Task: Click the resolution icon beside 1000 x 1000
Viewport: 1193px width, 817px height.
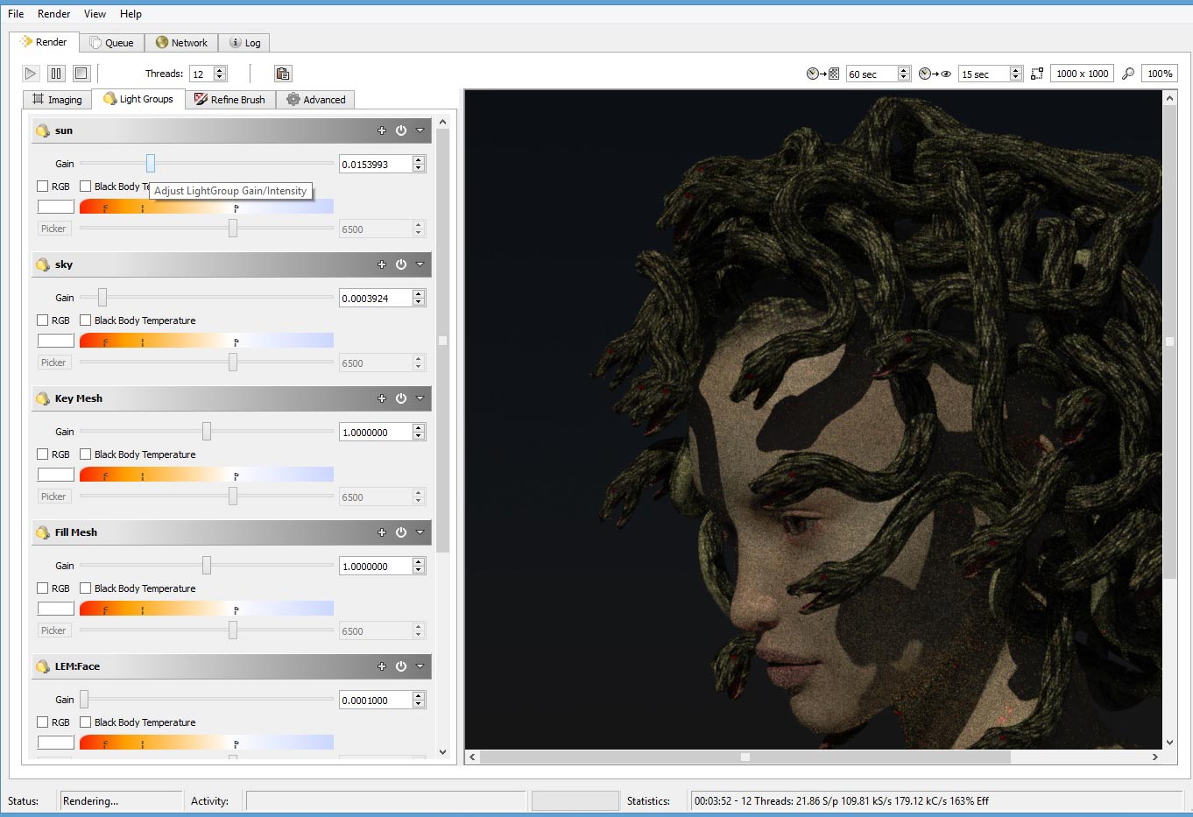Action: 1037,74
